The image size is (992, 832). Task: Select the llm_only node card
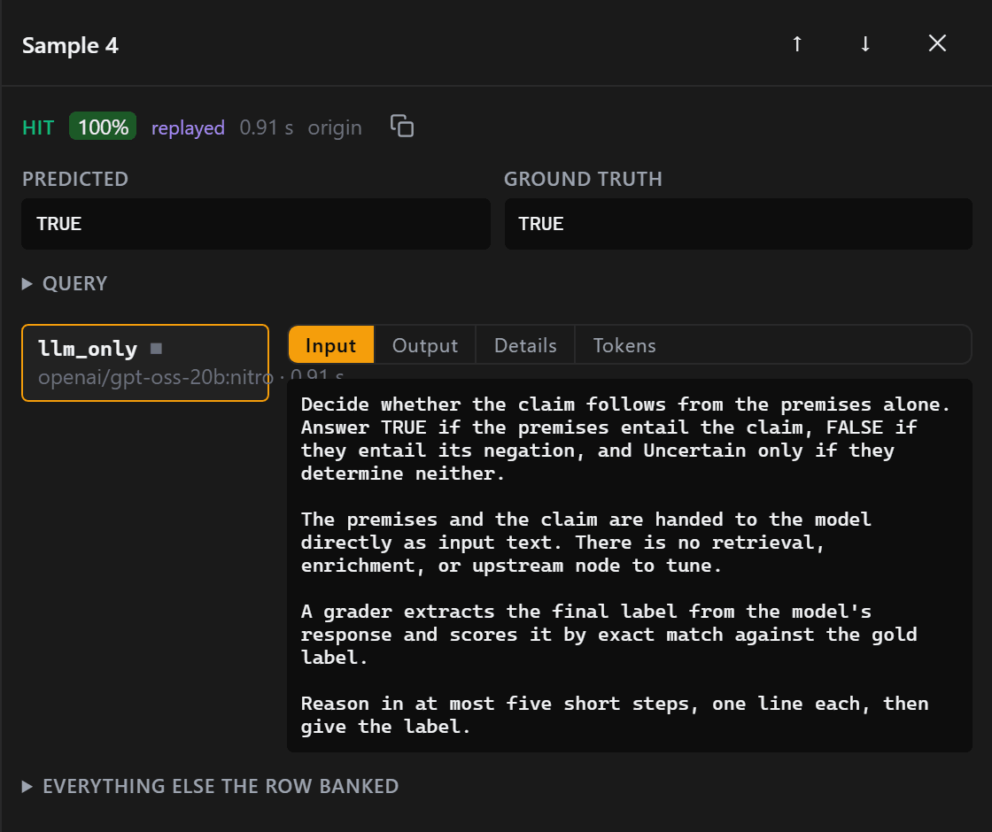point(145,363)
